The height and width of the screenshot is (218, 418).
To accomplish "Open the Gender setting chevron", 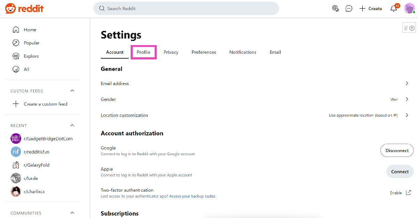I will [x=407, y=99].
